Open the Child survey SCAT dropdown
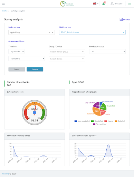This screenshot has height=177, width=134. point(92,32)
